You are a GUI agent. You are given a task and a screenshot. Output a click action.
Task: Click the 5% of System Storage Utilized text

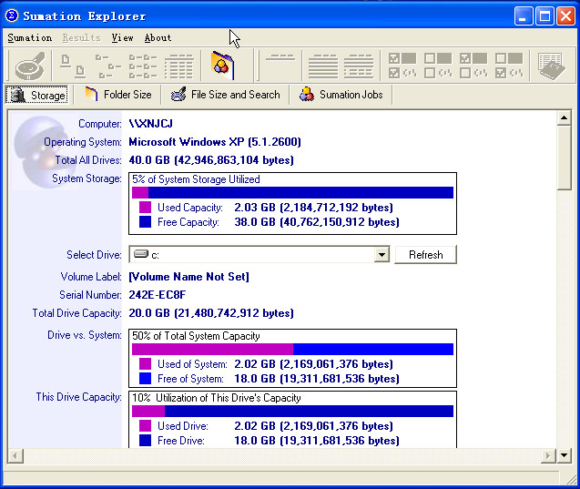pyautogui.click(x=196, y=179)
